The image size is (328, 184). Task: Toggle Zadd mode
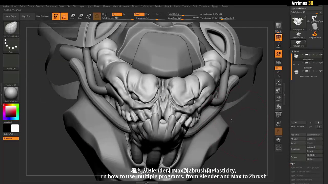tap(139, 14)
